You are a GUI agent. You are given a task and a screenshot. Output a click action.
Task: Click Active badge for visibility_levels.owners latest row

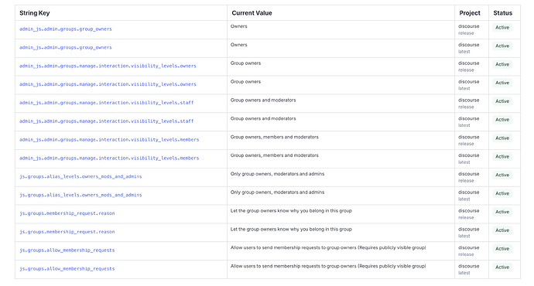502,83
